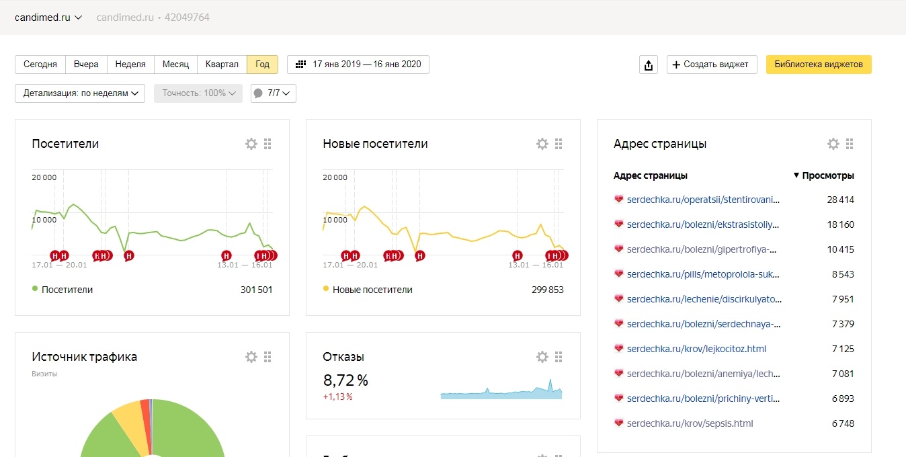Click annotation marker under Новые посетители chart's deepest dip

(x=419, y=255)
